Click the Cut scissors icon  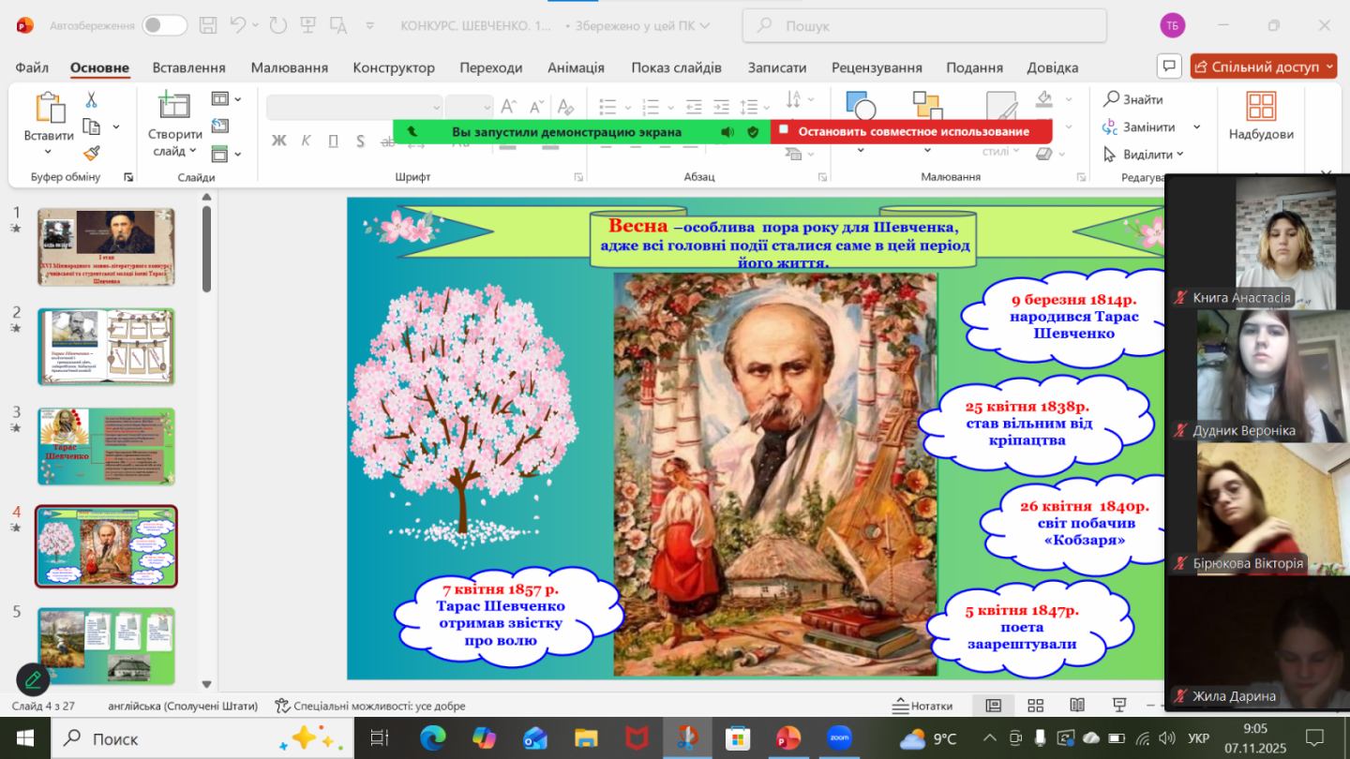coord(91,99)
